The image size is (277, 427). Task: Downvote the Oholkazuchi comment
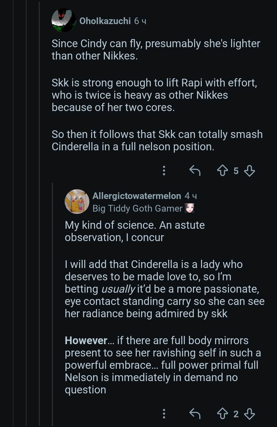249,171
